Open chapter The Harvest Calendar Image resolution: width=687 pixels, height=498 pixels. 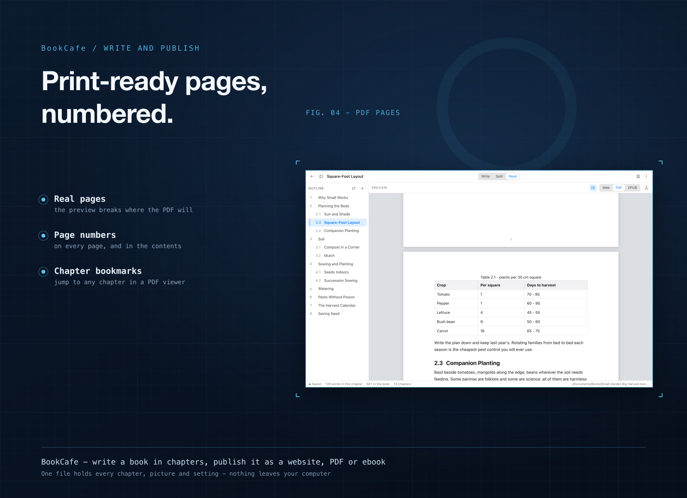pos(337,306)
